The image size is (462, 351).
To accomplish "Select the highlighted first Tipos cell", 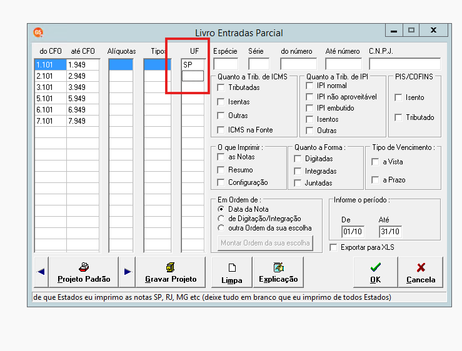I will click(158, 65).
